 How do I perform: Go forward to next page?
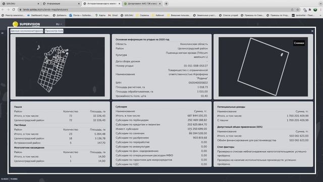(x=8, y=10)
